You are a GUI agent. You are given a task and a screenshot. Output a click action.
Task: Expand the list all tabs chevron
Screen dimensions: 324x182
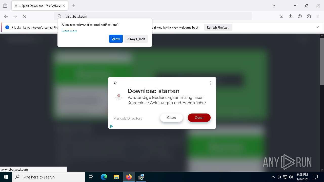274,6
